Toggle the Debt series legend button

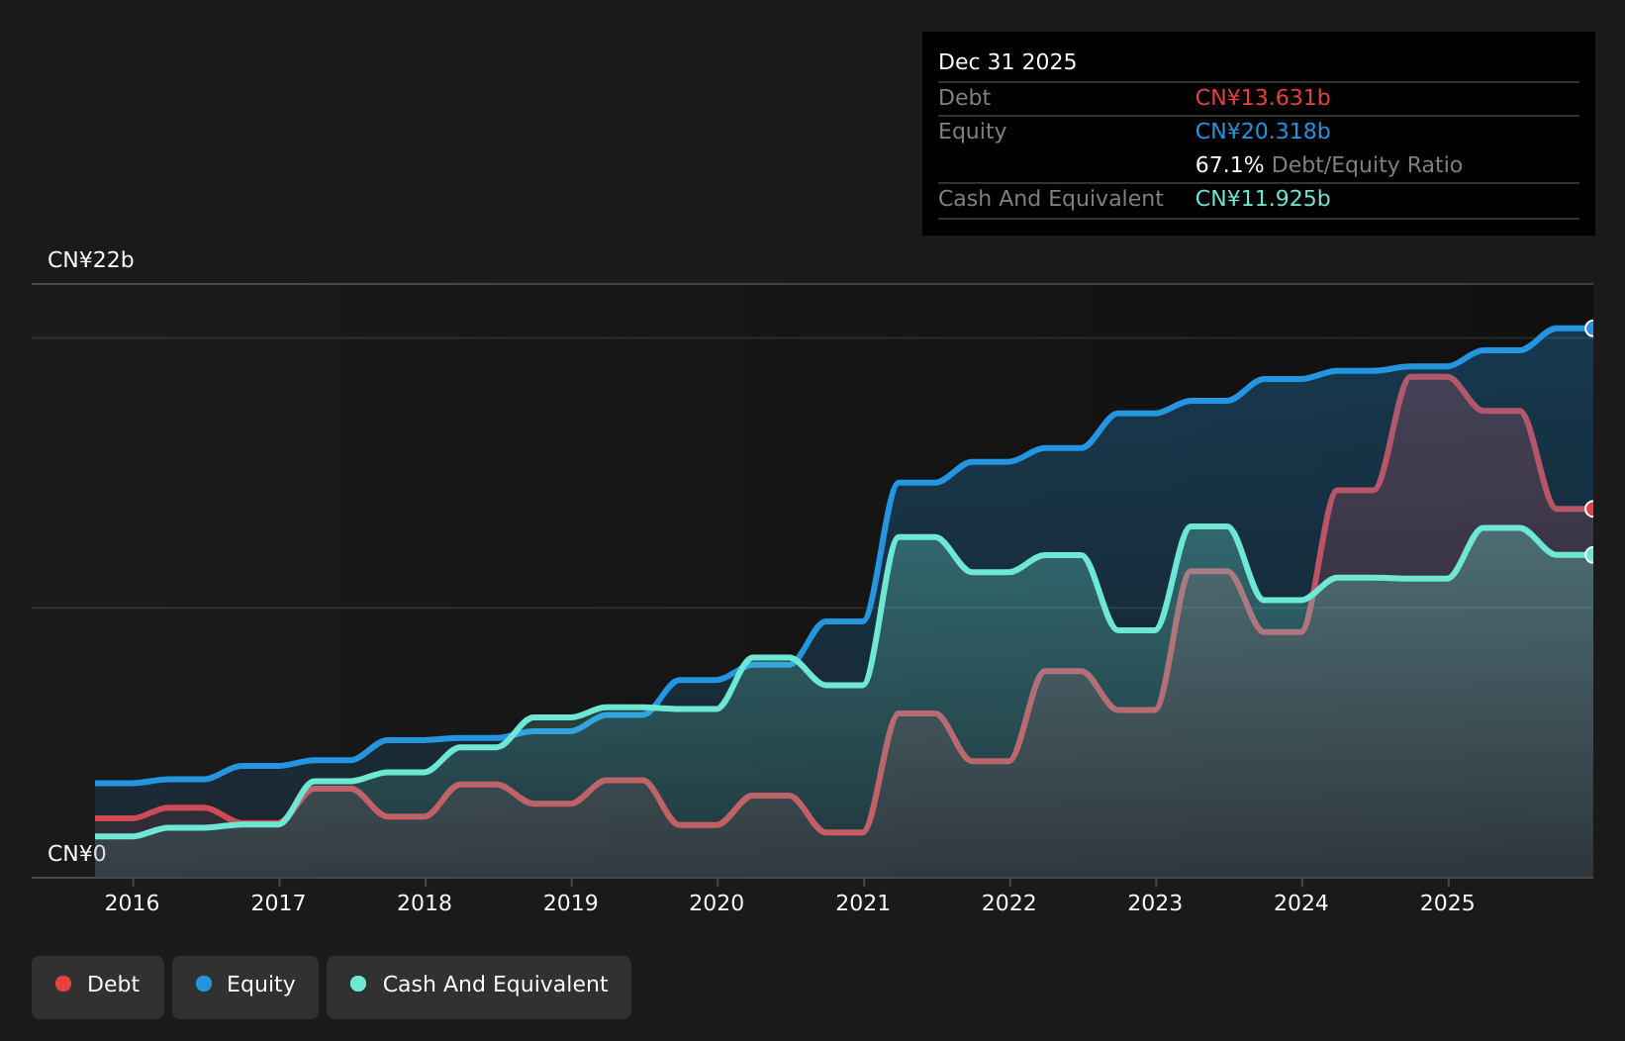[x=98, y=987]
